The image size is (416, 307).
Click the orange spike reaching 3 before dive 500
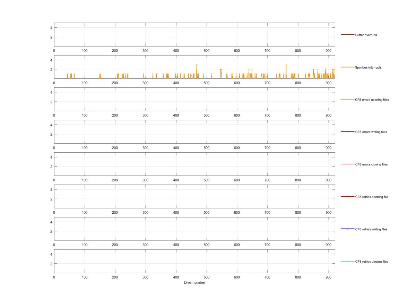click(197, 71)
